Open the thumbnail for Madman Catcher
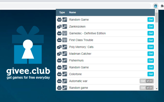This screenshot has height=102, width=164. [x=65, y=54]
